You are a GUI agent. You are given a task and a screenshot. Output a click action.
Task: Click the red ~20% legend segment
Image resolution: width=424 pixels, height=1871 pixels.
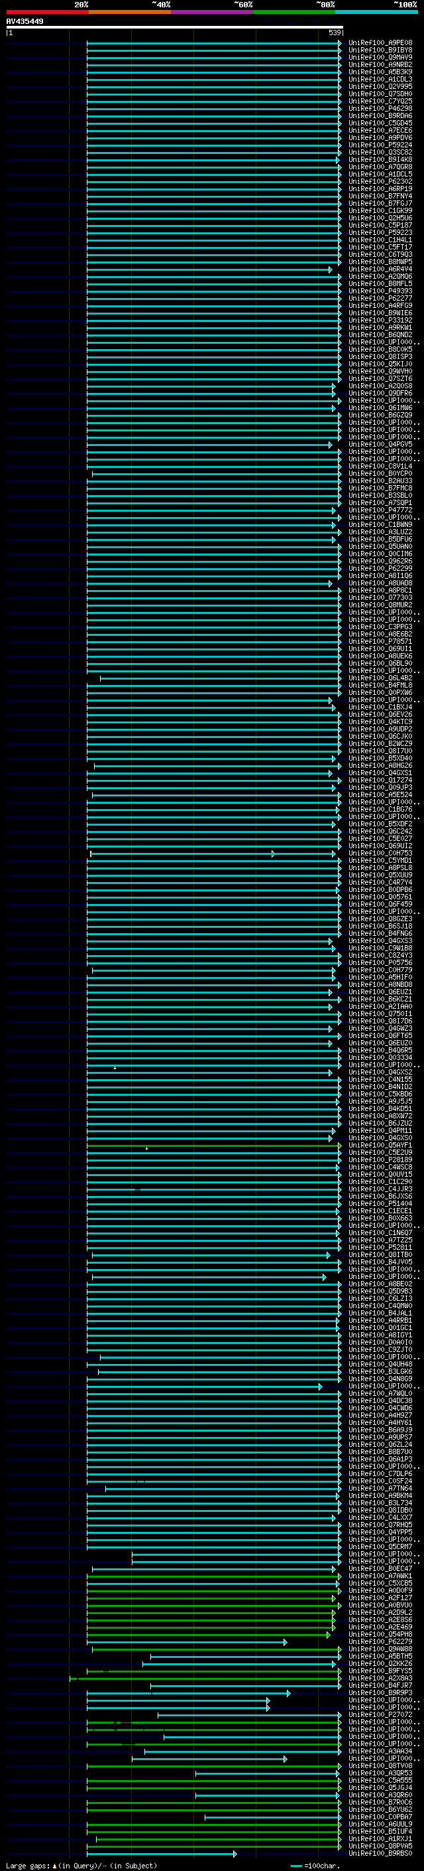click(47, 12)
